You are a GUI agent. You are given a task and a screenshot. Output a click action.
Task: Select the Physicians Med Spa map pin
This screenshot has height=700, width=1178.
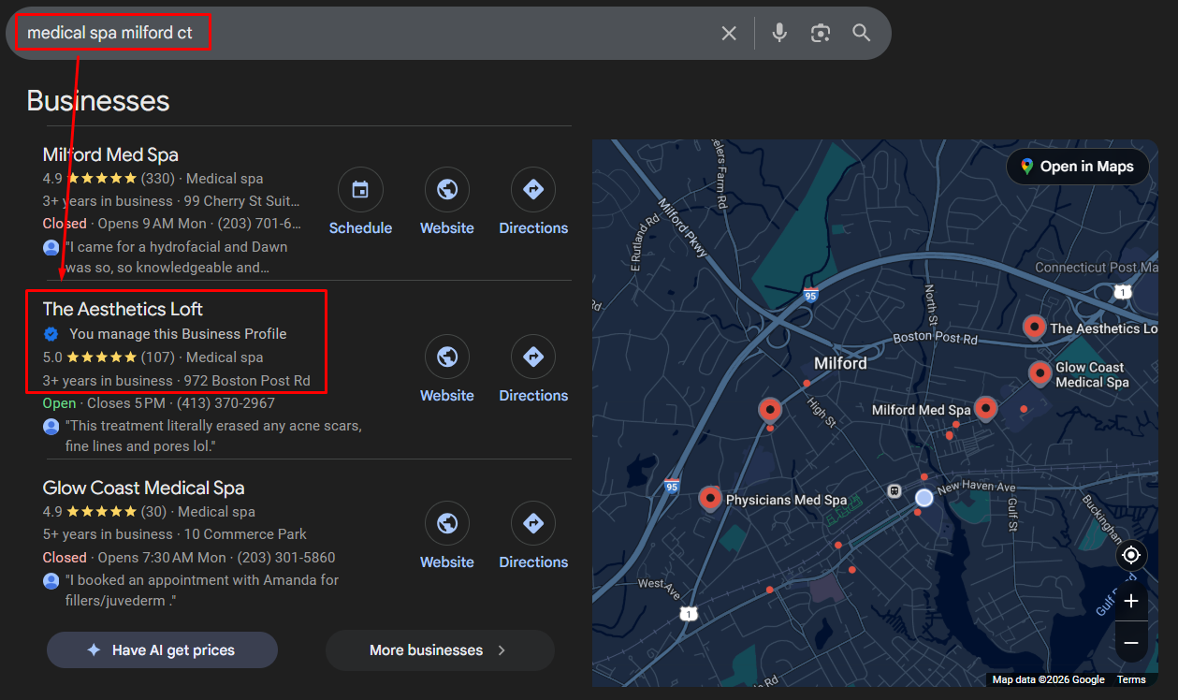click(710, 499)
